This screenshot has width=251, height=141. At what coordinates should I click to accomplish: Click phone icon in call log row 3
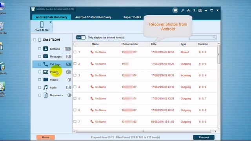[92, 75]
